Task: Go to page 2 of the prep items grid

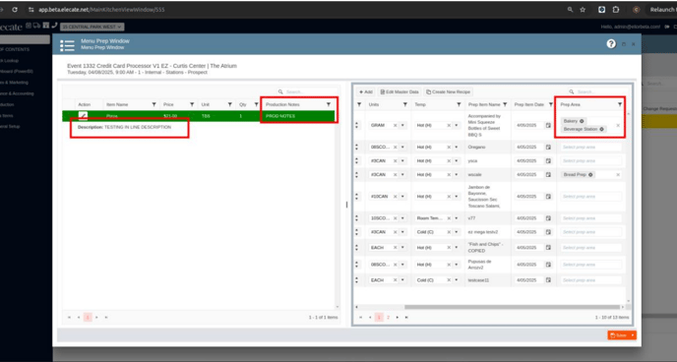Action: point(388,318)
